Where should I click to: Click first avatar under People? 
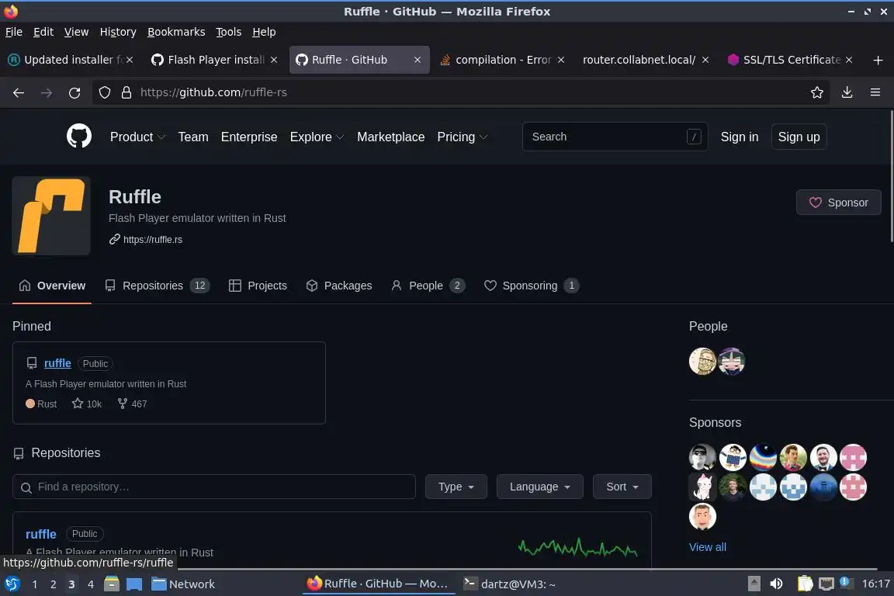coord(702,362)
